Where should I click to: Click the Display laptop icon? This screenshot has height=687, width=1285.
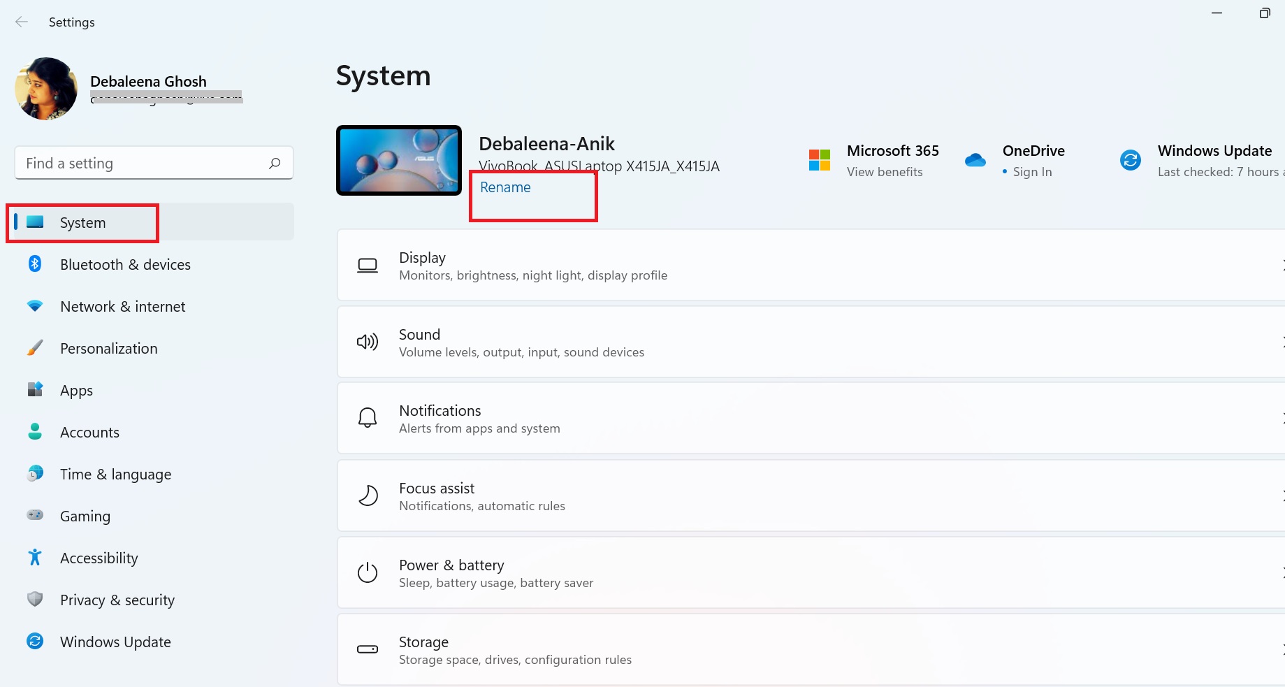pos(368,266)
